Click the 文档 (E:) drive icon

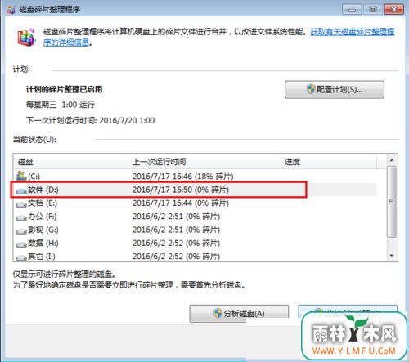(x=21, y=204)
